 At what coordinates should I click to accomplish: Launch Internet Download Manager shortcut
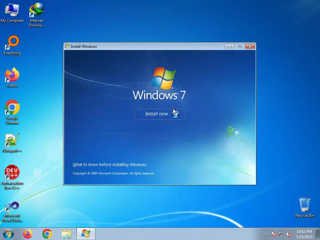pyautogui.click(x=36, y=15)
